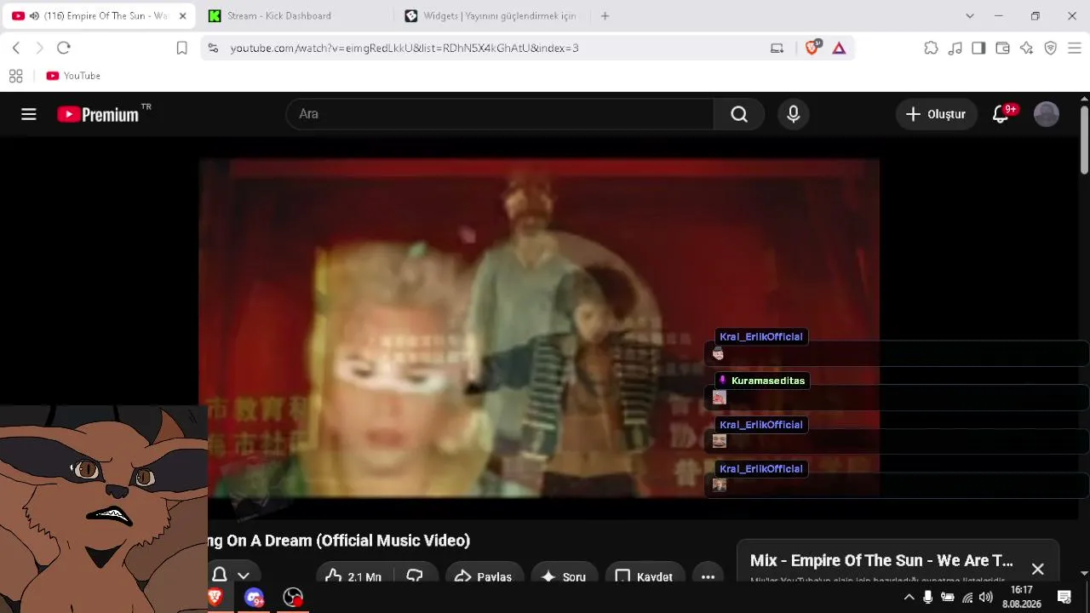Open the YouTube guide hamburger menu
This screenshot has height=613, width=1090.
point(29,114)
